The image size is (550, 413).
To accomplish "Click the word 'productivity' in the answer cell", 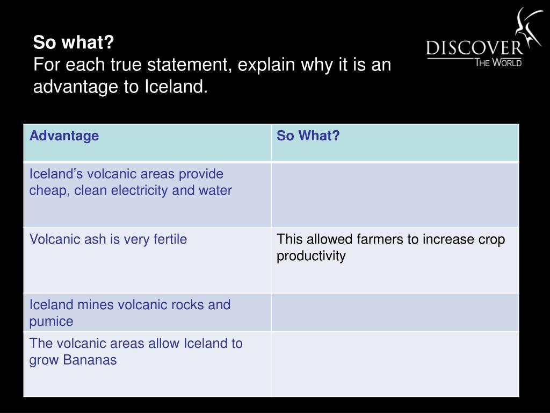I will click(x=311, y=256).
